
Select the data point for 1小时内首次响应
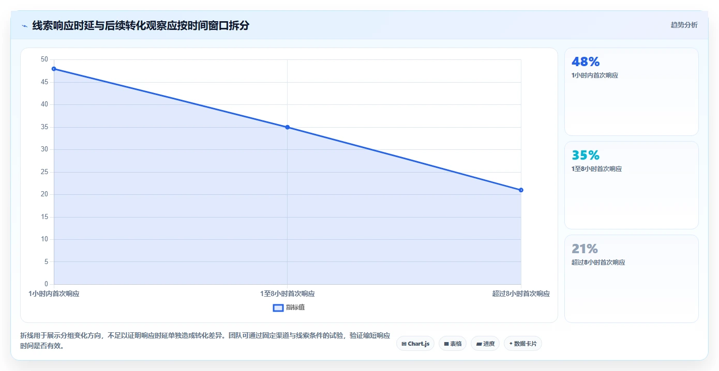(54, 69)
